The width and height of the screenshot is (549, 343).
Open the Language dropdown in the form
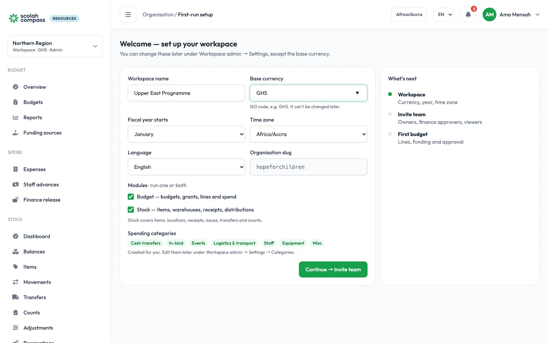coord(186,167)
